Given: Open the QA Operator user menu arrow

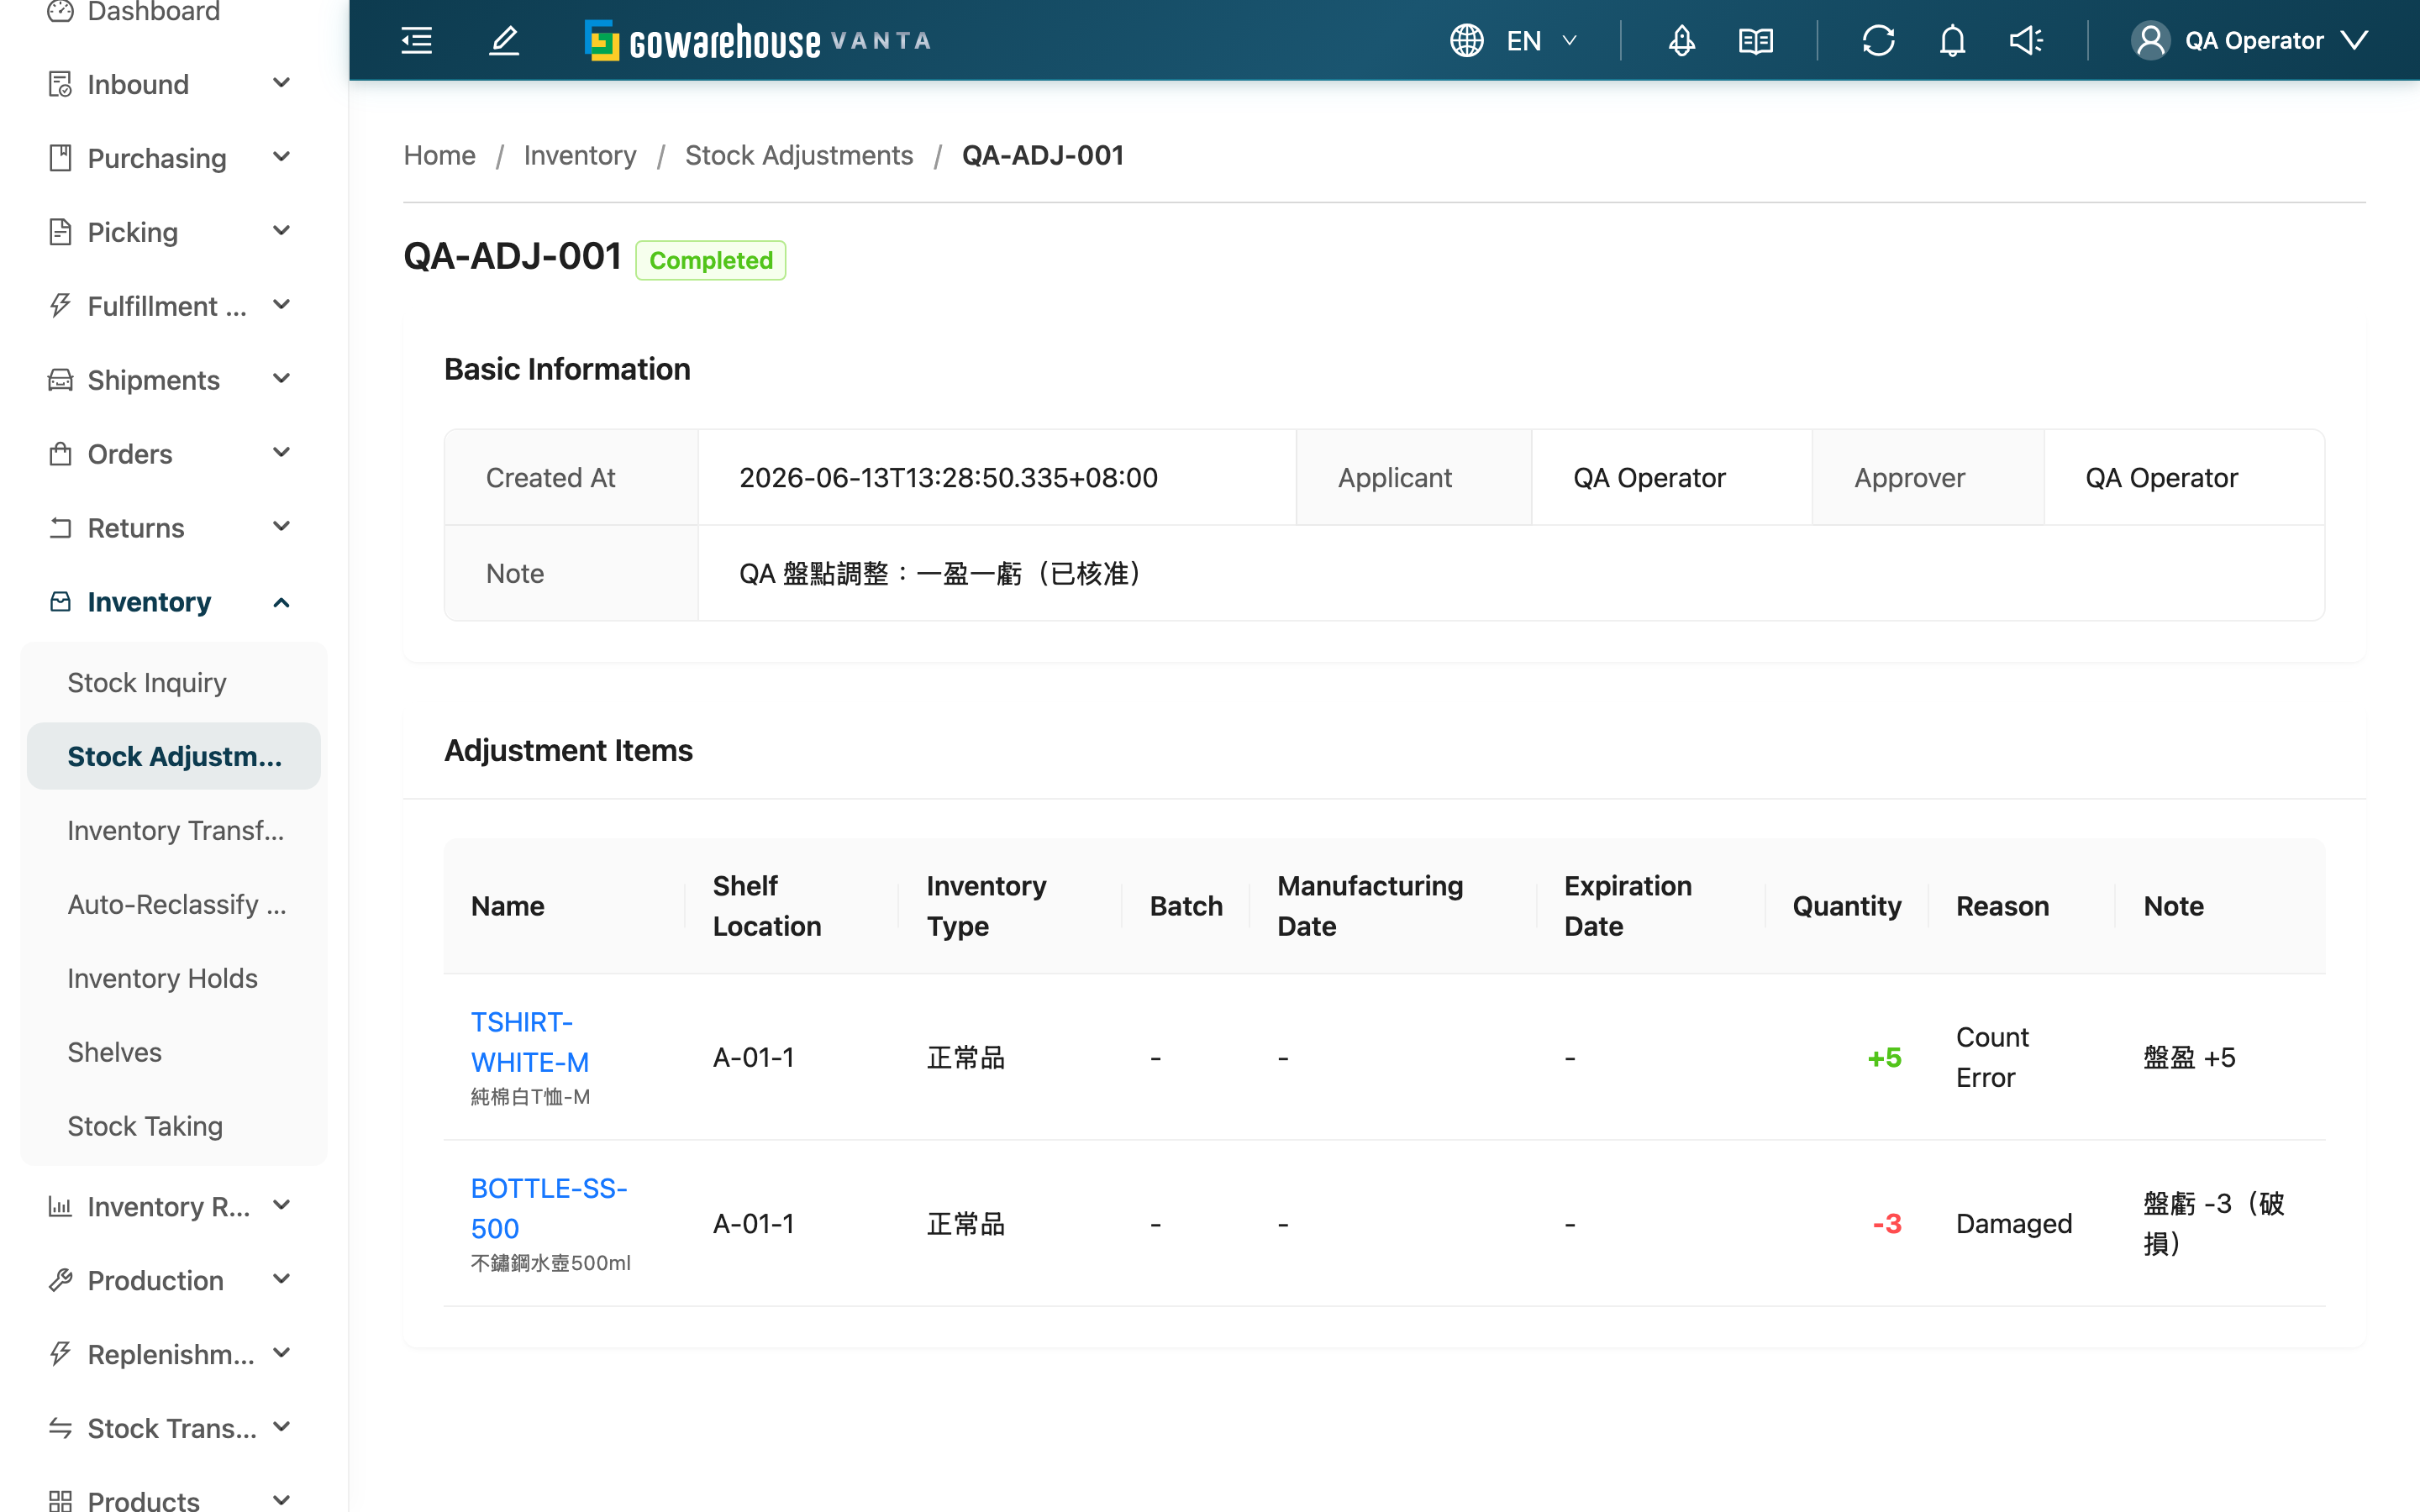Looking at the screenshot, I should point(2355,41).
